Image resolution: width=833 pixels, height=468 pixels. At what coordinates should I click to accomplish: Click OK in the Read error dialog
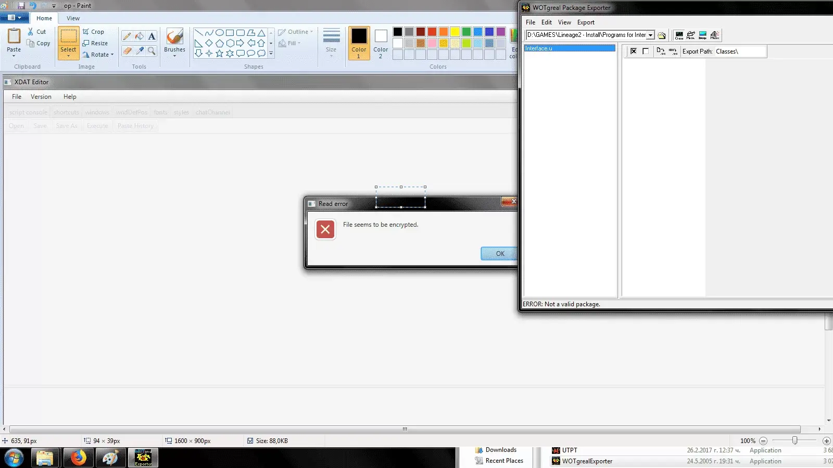(499, 253)
